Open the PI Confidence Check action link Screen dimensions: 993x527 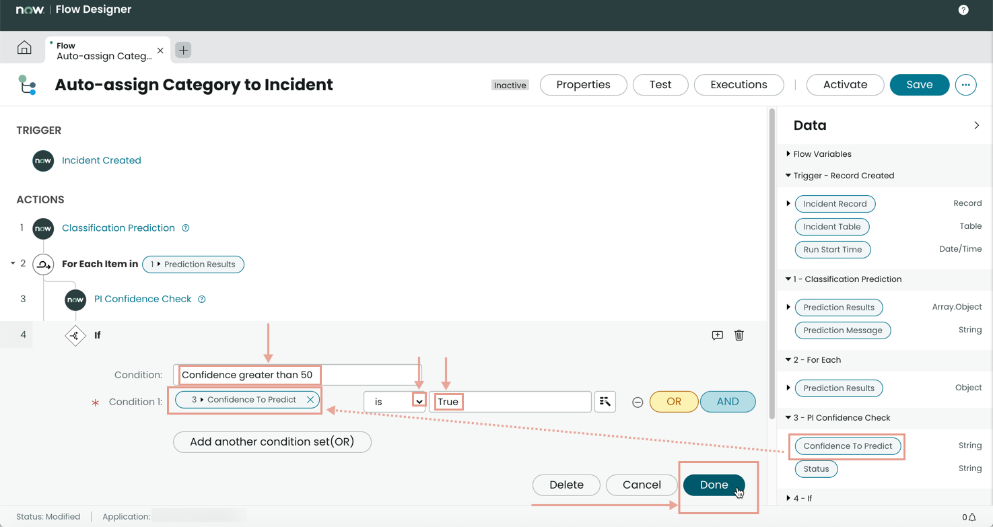pyautogui.click(x=143, y=300)
